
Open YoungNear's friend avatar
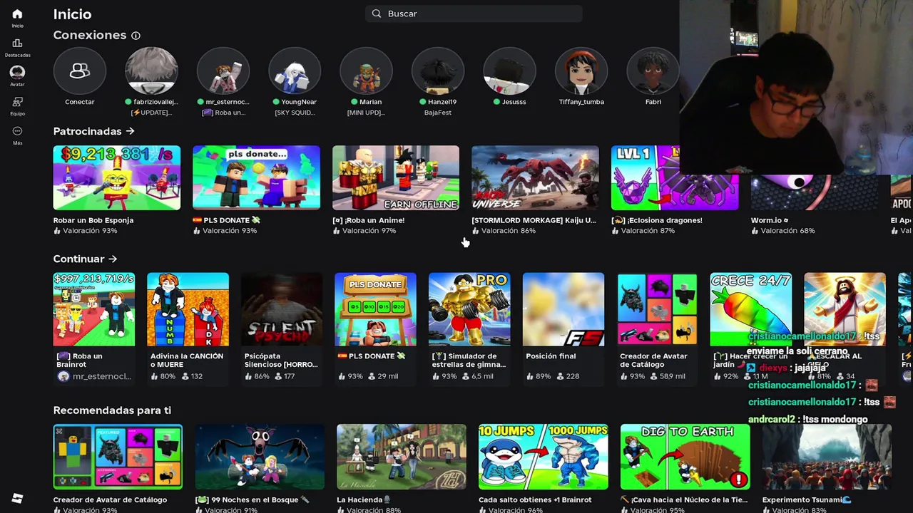coord(295,71)
